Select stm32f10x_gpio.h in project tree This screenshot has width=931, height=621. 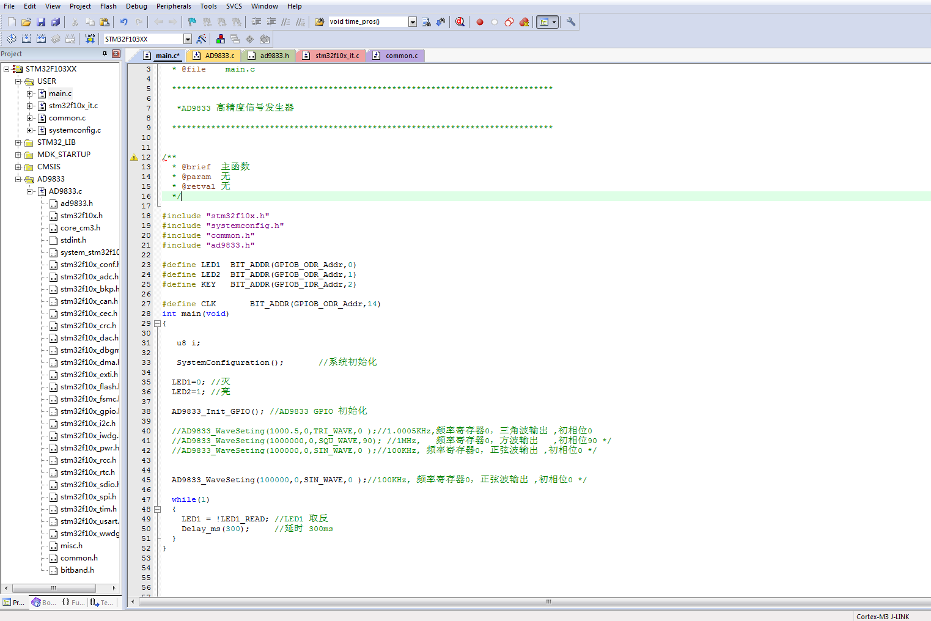(89, 411)
